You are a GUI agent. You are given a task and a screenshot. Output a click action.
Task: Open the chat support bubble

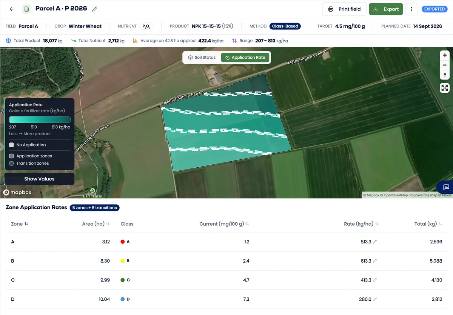[x=446, y=187]
